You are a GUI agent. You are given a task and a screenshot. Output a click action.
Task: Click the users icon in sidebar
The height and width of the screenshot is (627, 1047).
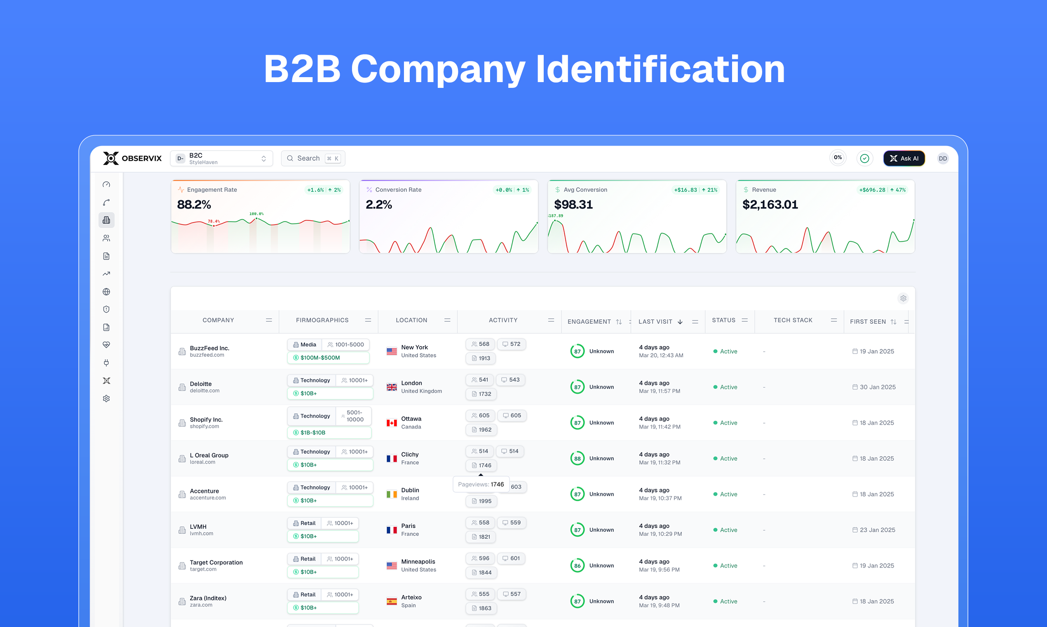(106, 238)
